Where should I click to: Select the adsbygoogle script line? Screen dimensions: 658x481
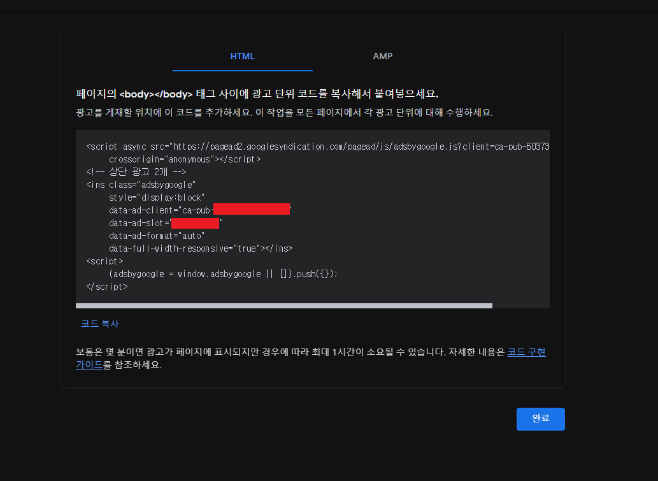click(x=223, y=273)
